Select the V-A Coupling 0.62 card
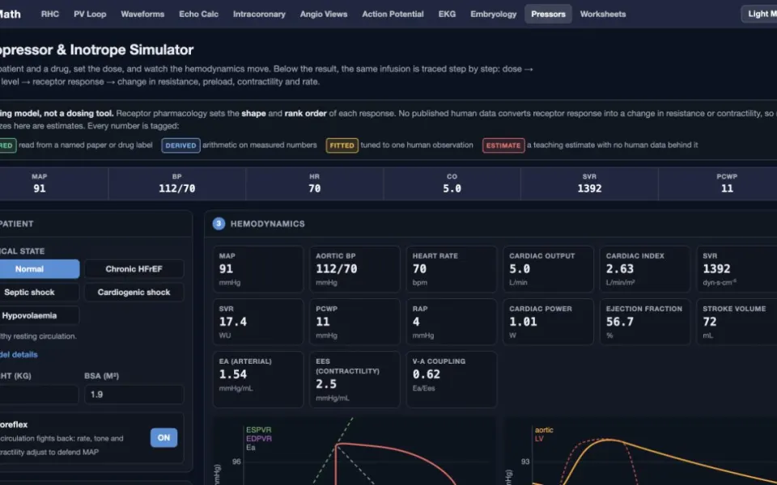Viewport: 777px width, 485px height. (452, 380)
